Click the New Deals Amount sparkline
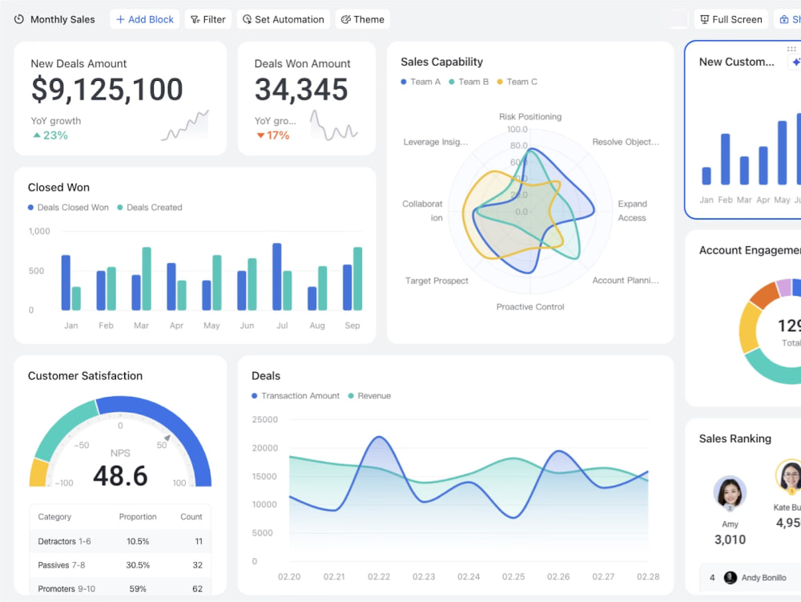 click(x=185, y=125)
